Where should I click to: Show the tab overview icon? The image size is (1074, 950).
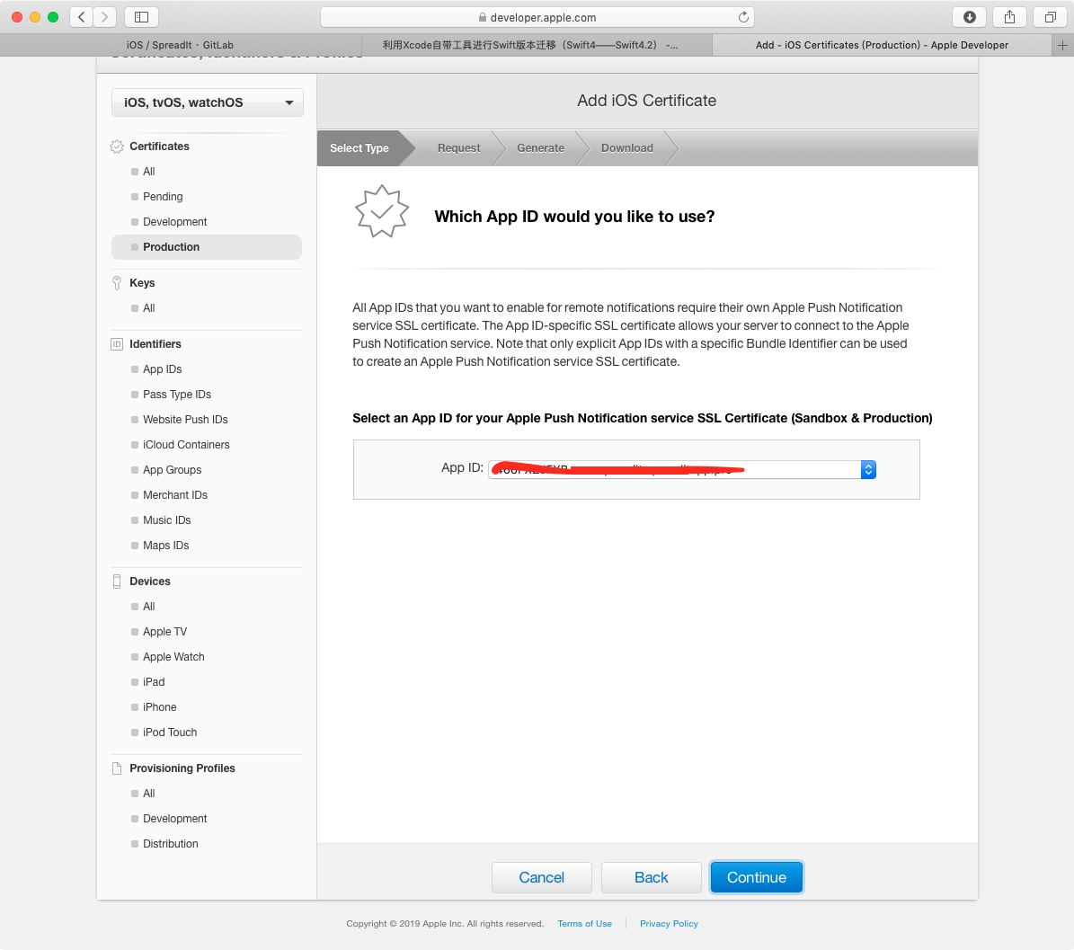[x=1050, y=17]
